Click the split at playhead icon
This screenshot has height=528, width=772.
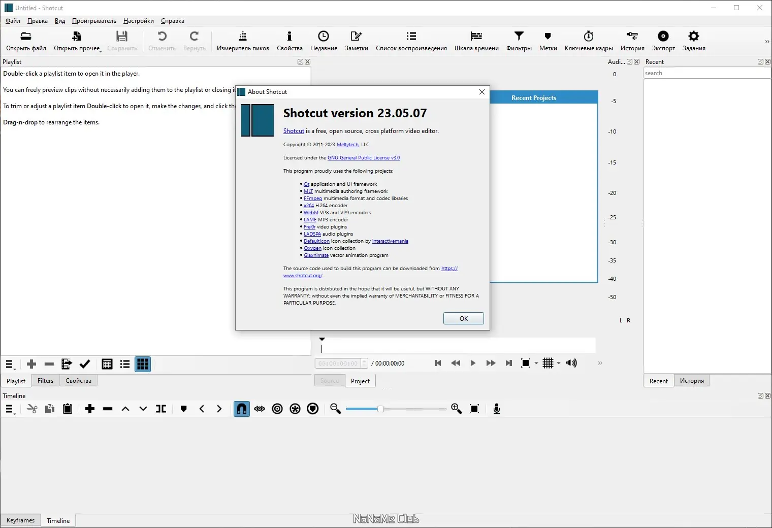point(161,409)
